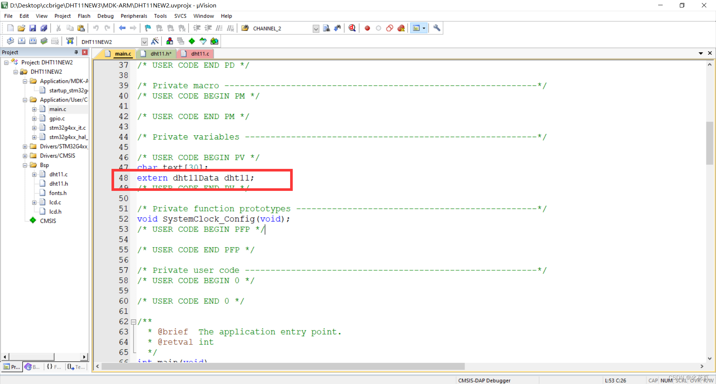Kill all breakpoints in program
The width and height of the screenshot is (716, 384).
pos(401,28)
